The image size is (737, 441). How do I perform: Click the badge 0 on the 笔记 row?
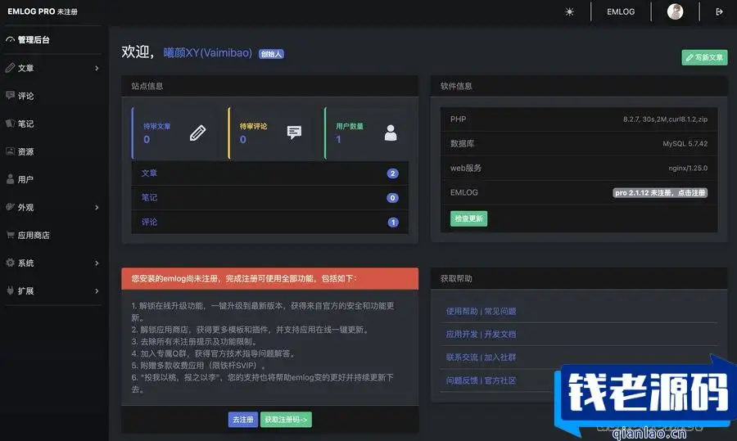click(392, 198)
